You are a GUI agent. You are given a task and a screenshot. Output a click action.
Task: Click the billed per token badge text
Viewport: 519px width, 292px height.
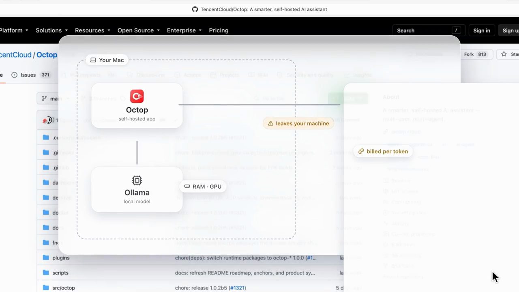(387, 151)
